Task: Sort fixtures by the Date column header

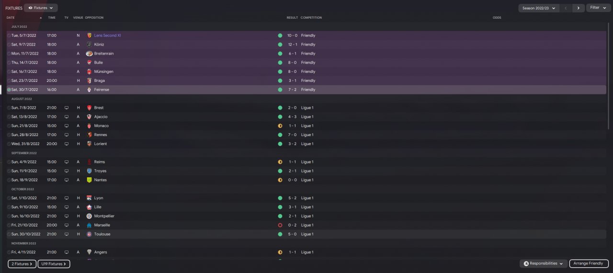Action: 11,18
